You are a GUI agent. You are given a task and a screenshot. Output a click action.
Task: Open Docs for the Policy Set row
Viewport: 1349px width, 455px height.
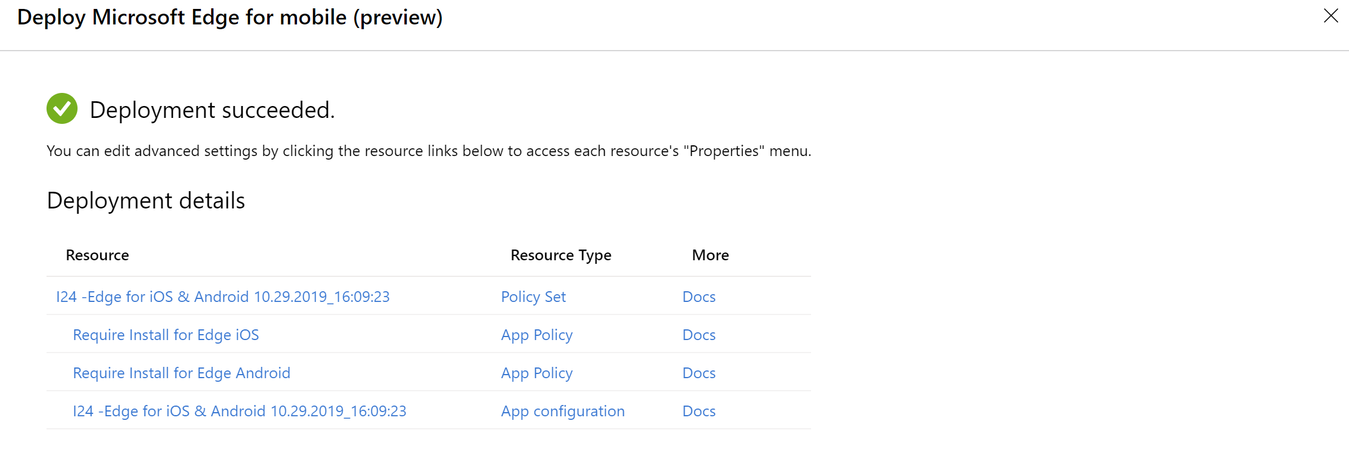698,297
